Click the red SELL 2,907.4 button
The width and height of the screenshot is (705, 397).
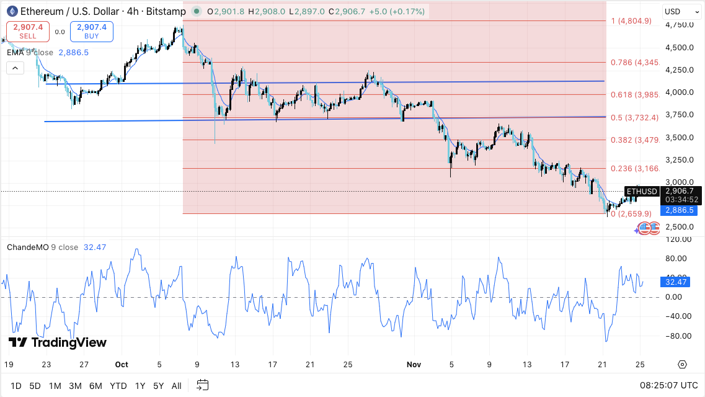click(x=27, y=31)
